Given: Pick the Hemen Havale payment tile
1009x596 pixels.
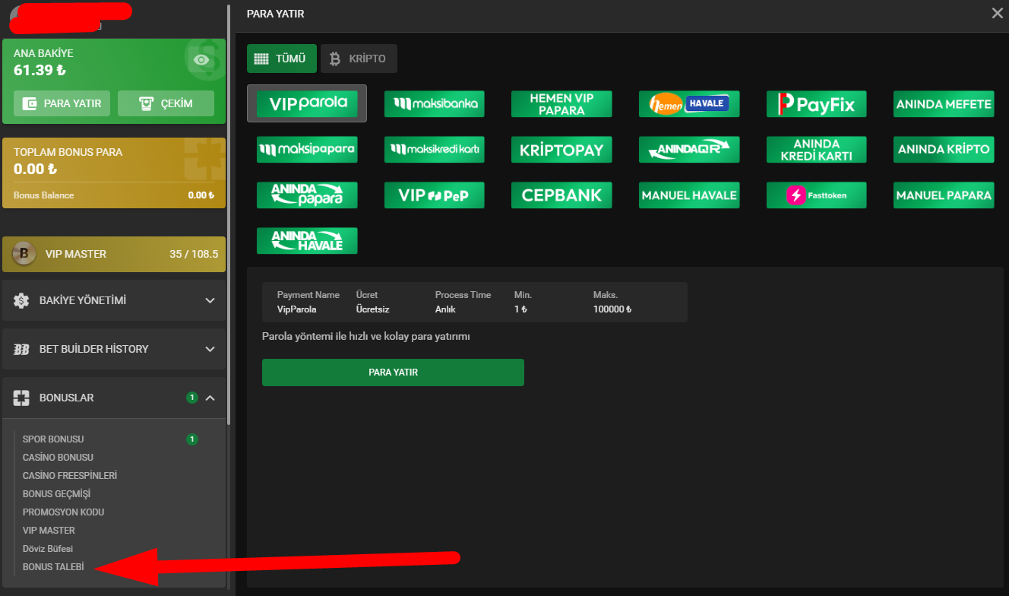Looking at the screenshot, I should pos(689,104).
